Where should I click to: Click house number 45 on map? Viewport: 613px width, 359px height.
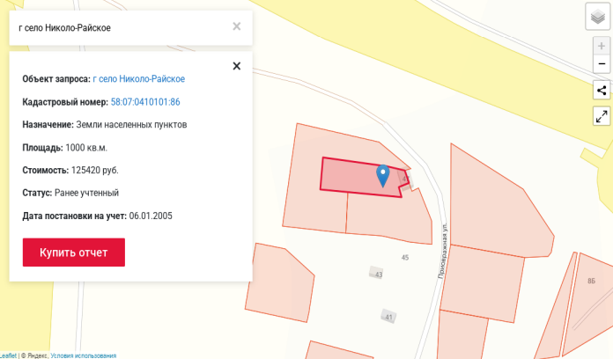[405, 258]
